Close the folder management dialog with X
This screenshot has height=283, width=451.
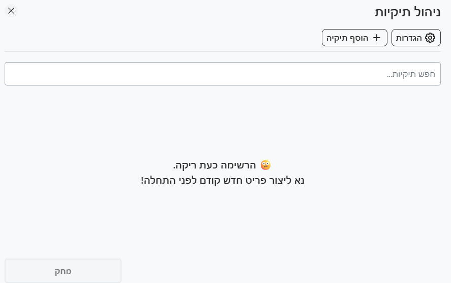pyautogui.click(x=11, y=11)
